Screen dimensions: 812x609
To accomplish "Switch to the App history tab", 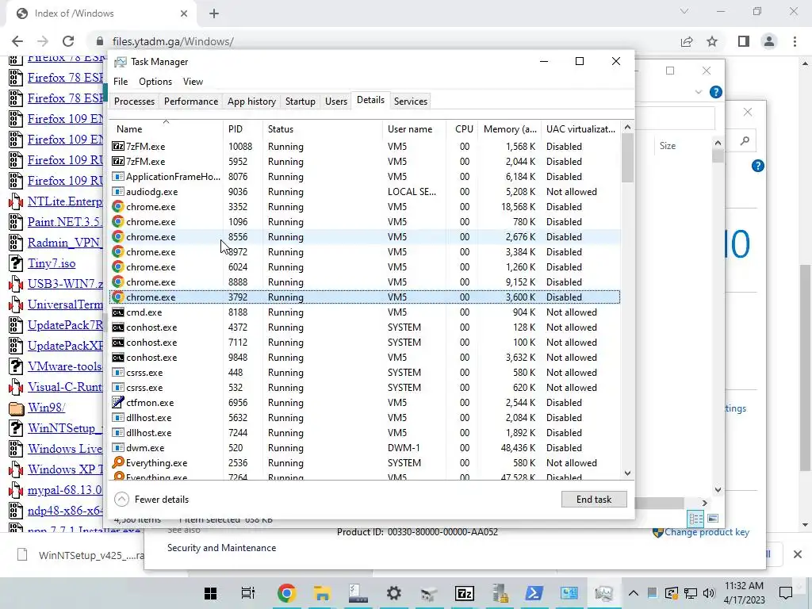I will tap(251, 101).
